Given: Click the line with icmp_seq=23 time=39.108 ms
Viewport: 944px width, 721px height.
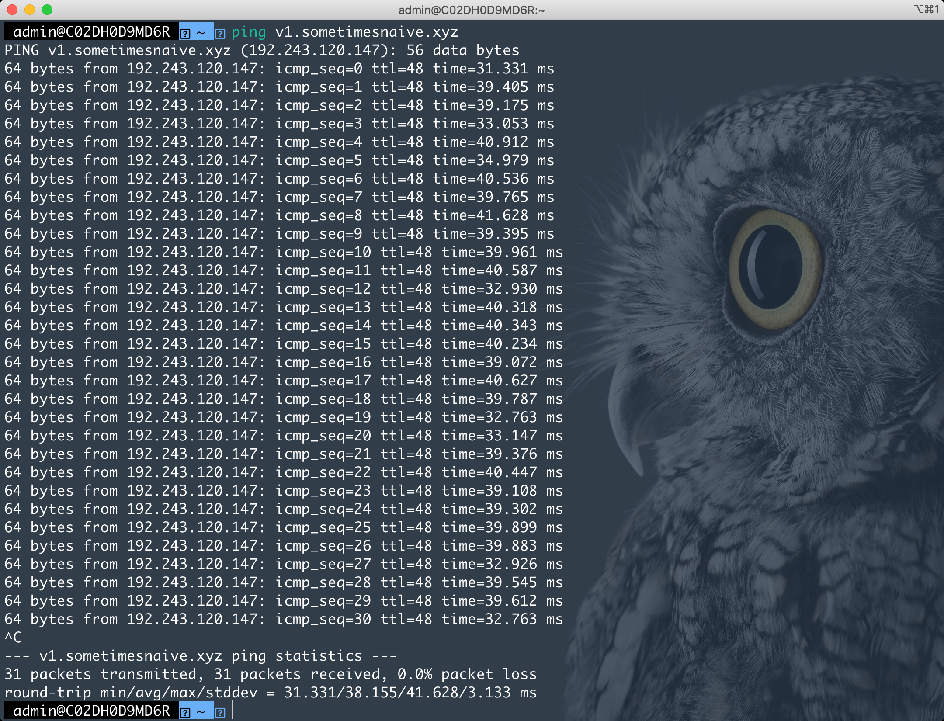Looking at the screenshot, I should click(284, 491).
